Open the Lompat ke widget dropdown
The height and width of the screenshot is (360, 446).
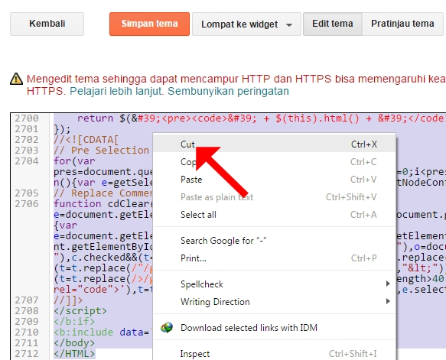[x=246, y=24]
